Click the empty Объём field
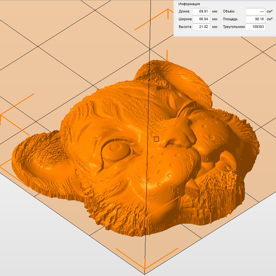Image resolution: width=276 pixels, height=276 pixels. [x=255, y=12]
